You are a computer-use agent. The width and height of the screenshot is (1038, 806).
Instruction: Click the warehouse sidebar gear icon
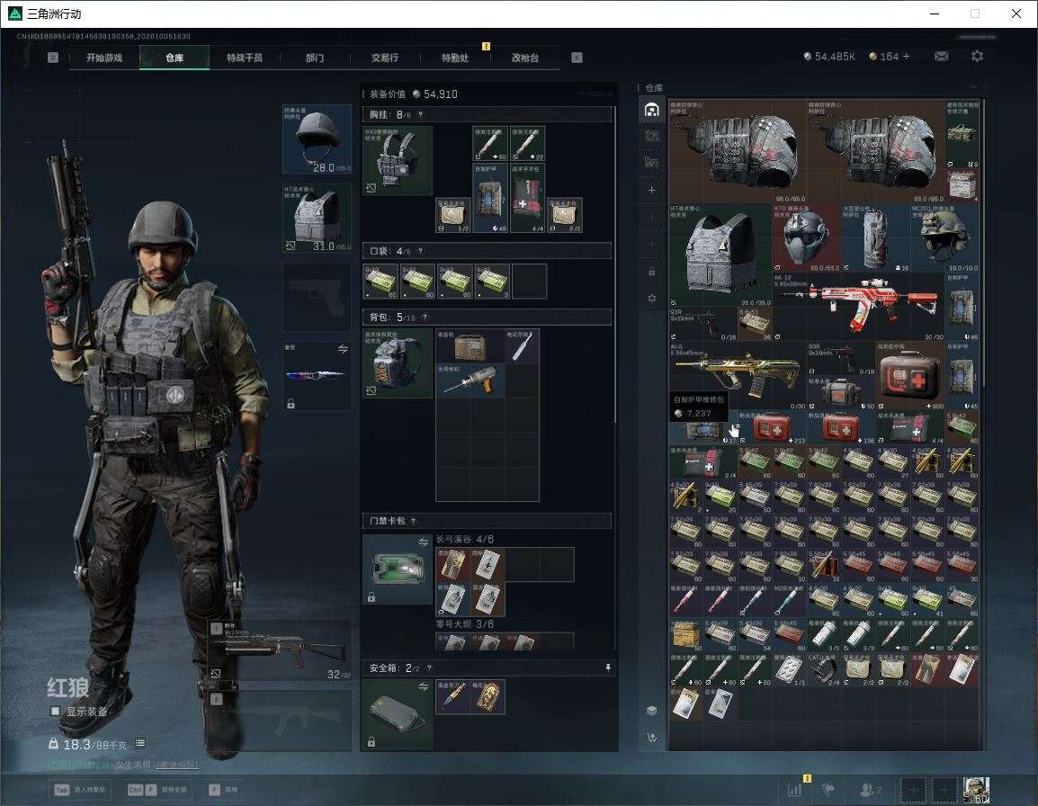(x=652, y=298)
